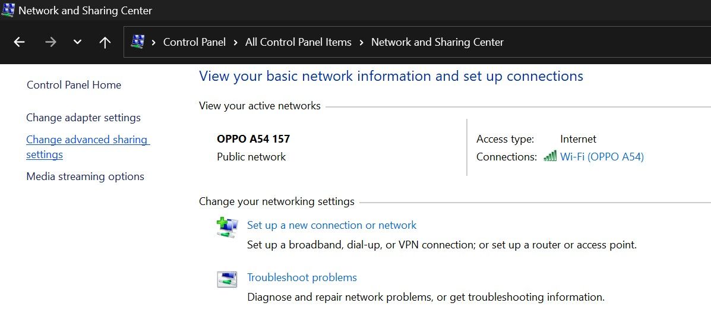
Task: Expand the chevron before Control Panel breadcrumb
Action: 153,42
